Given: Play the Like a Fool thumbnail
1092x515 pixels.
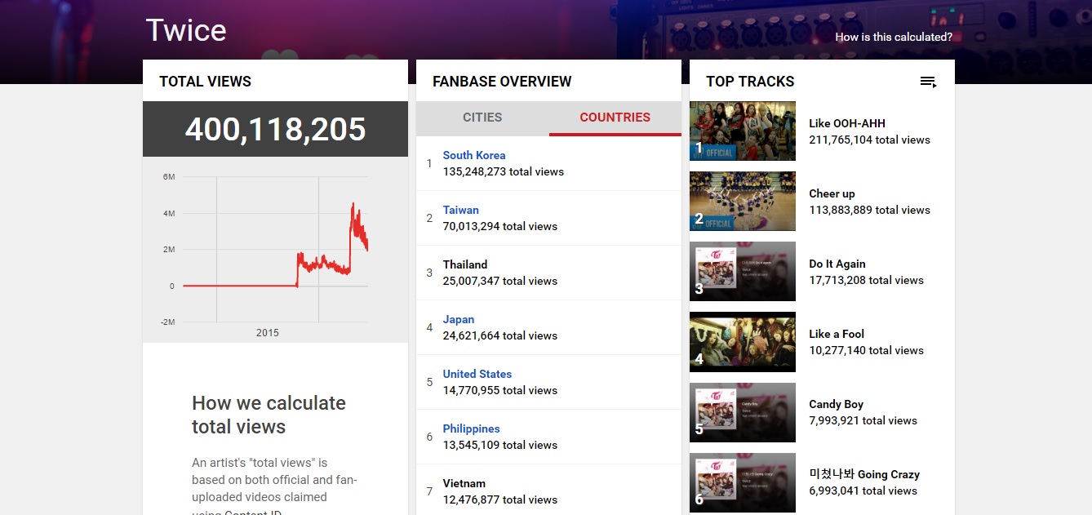Looking at the screenshot, I should [743, 341].
